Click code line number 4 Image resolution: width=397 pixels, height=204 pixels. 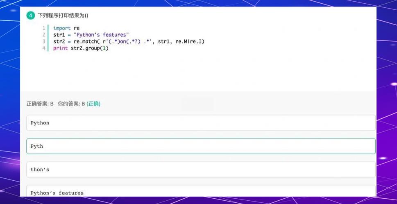pos(43,48)
